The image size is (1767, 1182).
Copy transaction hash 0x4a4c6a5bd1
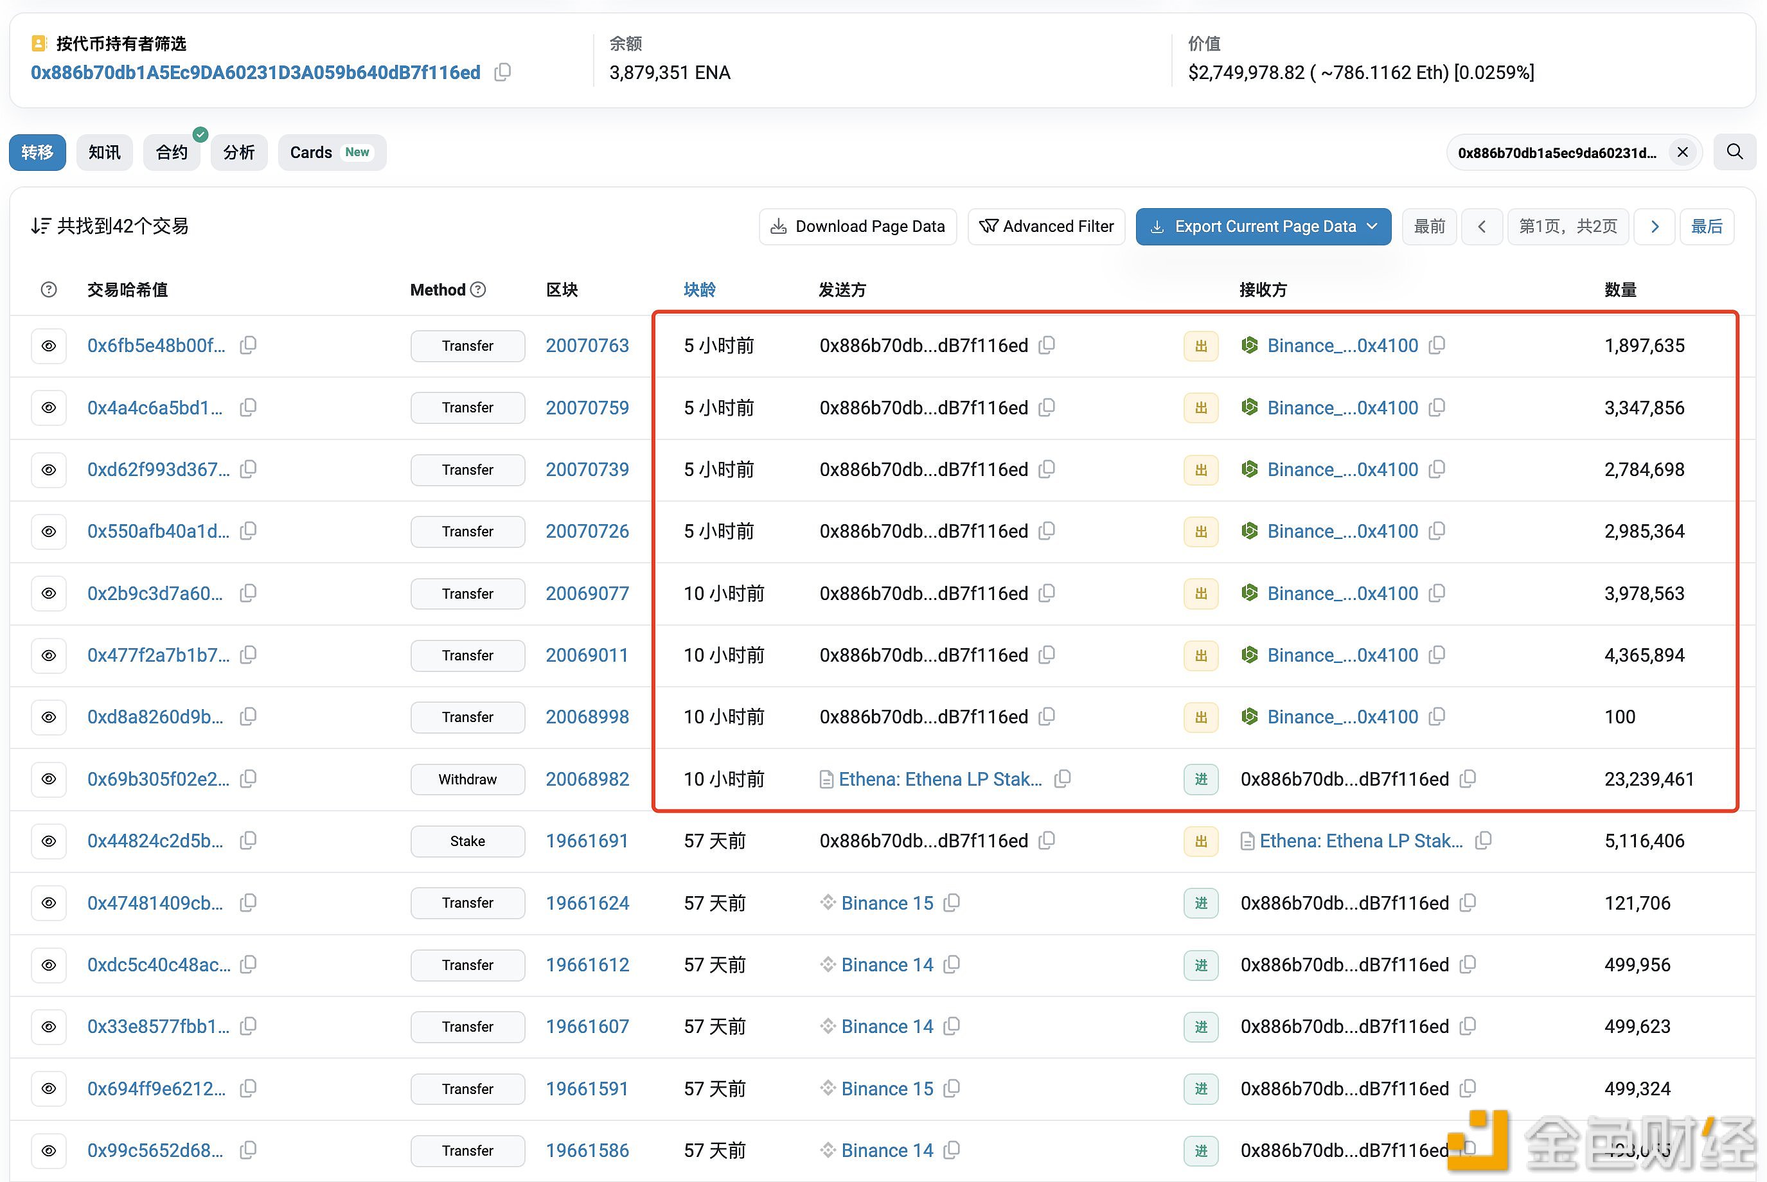pyautogui.click(x=248, y=408)
